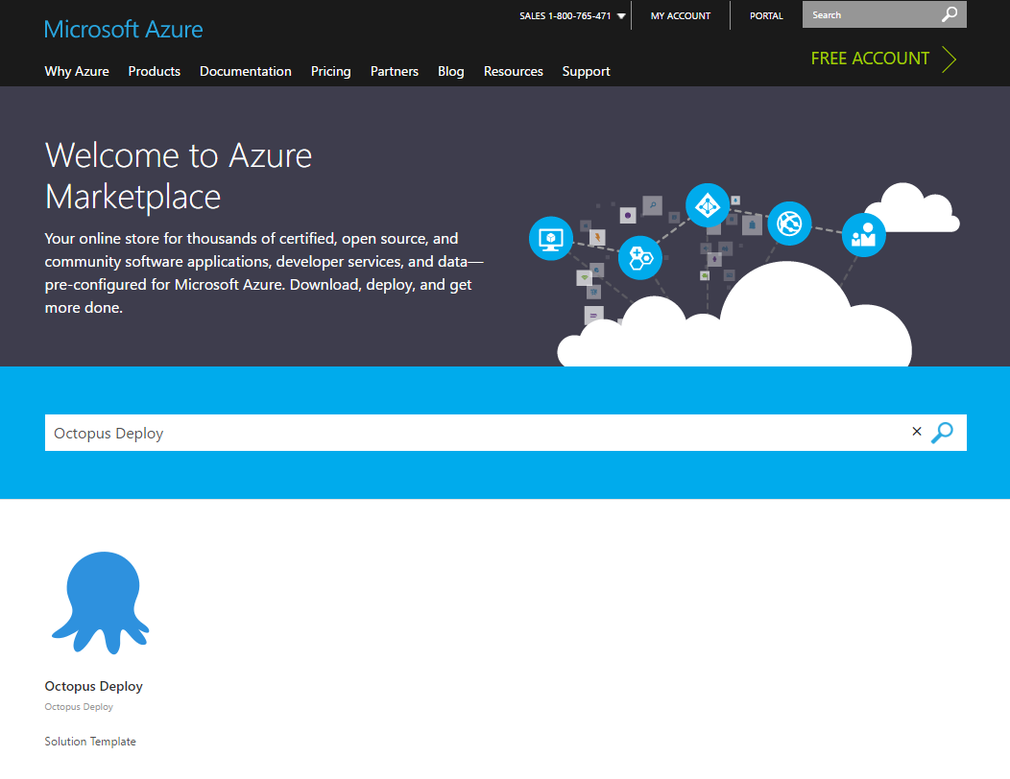The width and height of the screenshot is (1010, 779).
Task: Click the Microsoft Azure logo text
Action: [x=124, y=29]
